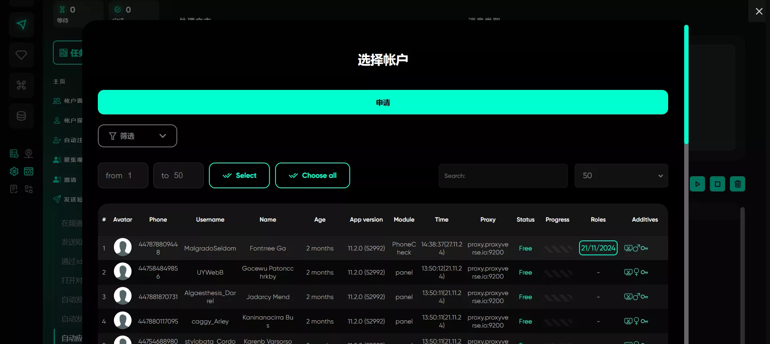Click the male gender icon in row 1
The width and height of the screenshot is (770, 344).
636,248
